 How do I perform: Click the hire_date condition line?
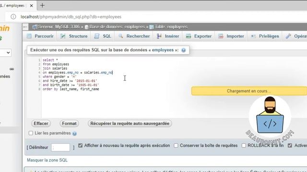point(70,81)
